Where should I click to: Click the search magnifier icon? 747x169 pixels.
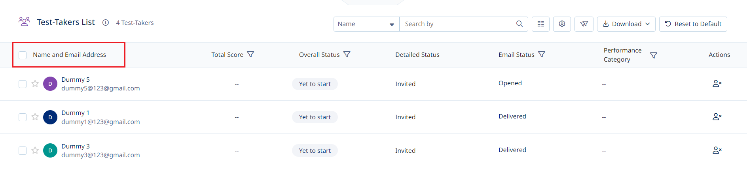pyautogui.click(x=519, y=24)
